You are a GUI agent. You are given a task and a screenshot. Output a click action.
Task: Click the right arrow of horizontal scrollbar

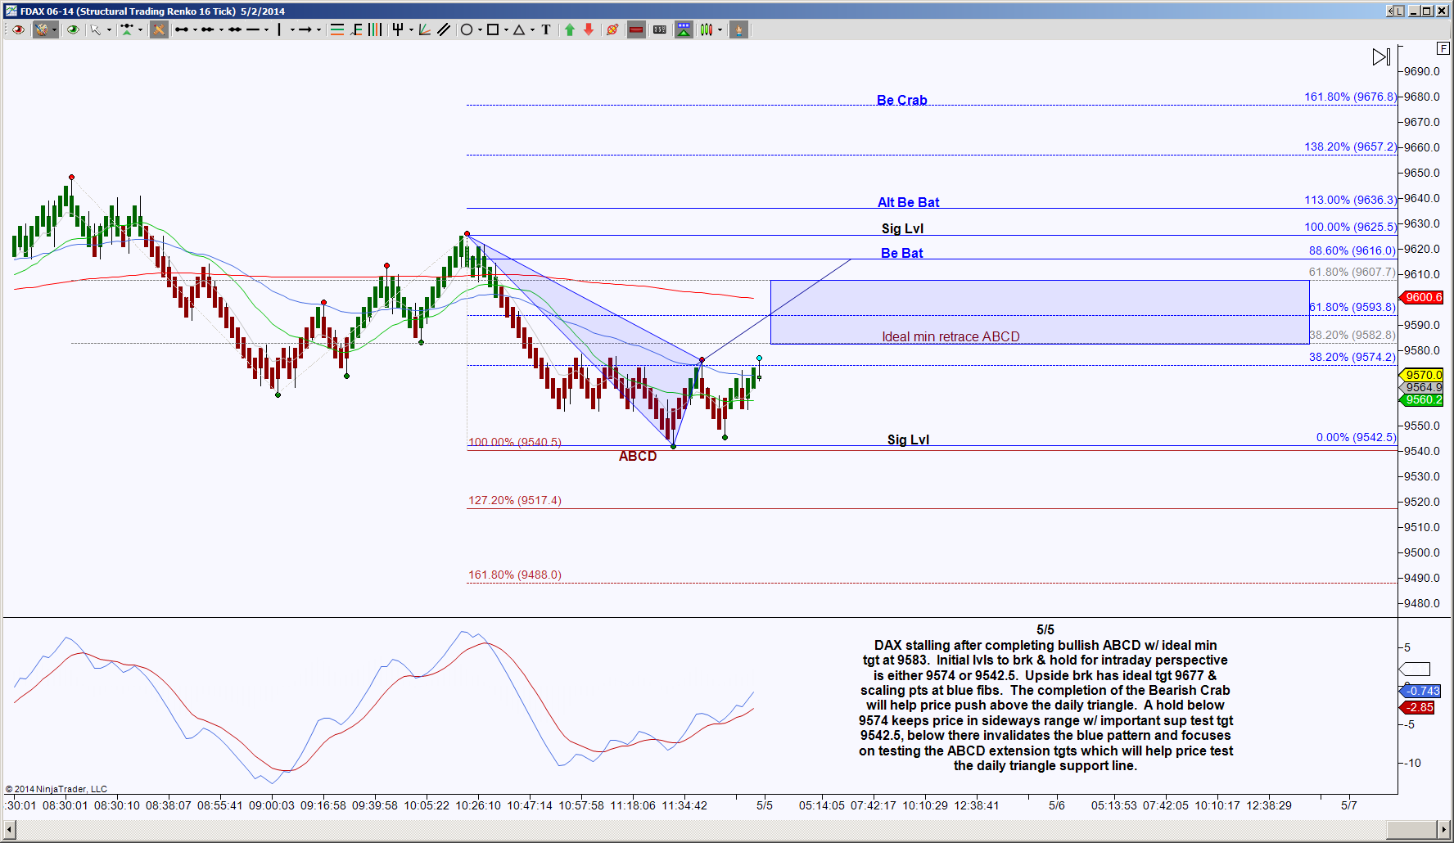1443,830
